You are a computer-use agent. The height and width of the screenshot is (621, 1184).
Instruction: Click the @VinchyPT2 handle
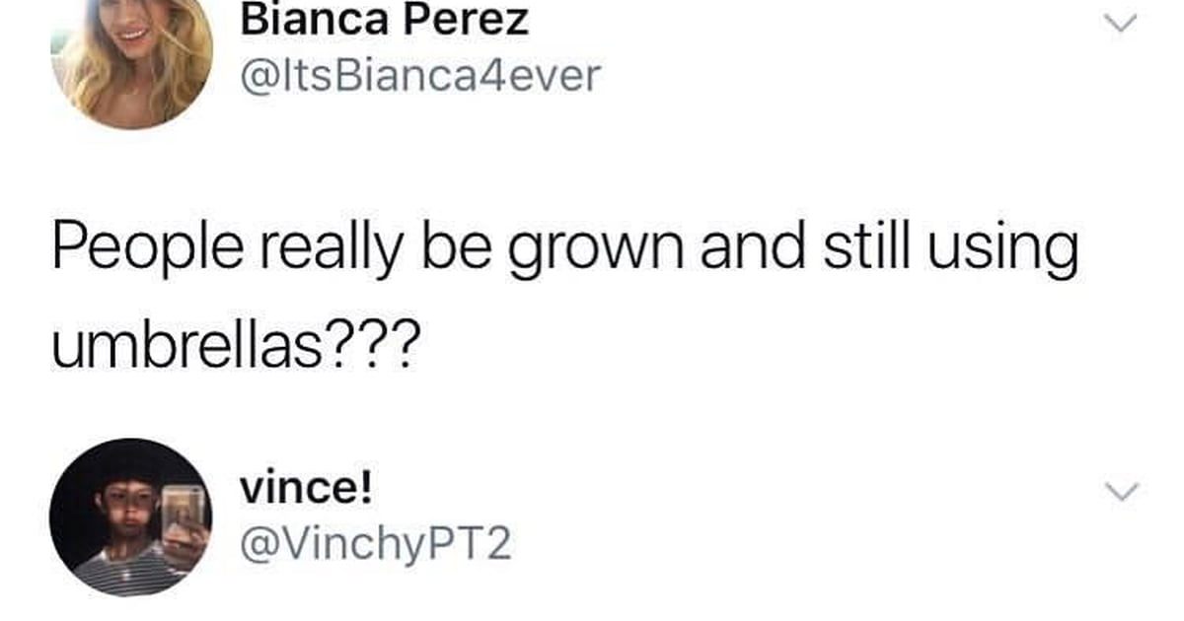(376, 543)
